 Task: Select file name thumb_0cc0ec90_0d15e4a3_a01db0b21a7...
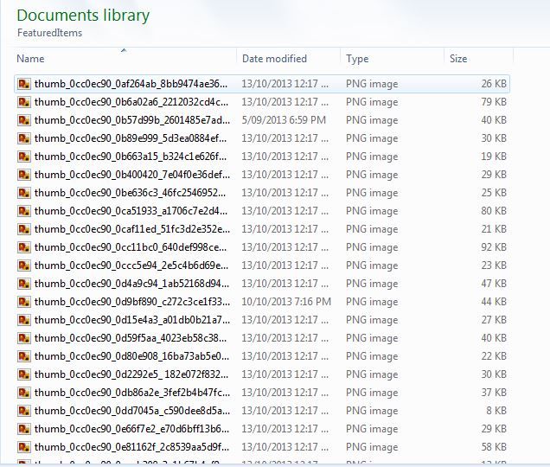point(132,320)
